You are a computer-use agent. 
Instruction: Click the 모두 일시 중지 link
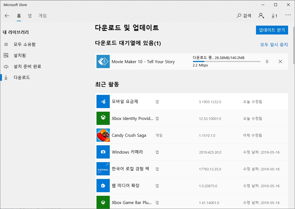click(274, 45)
